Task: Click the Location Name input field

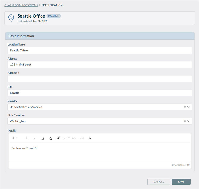Action: pyautogui.click(x=99, y=51)
